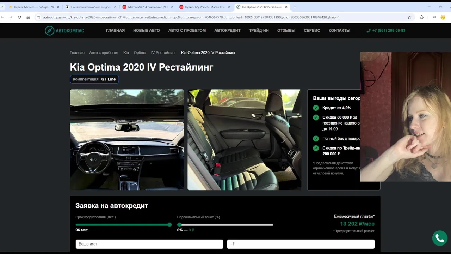The width and height of the screenshot is (451, 254).
Task: Reload the current page
Action: point(19,17)
